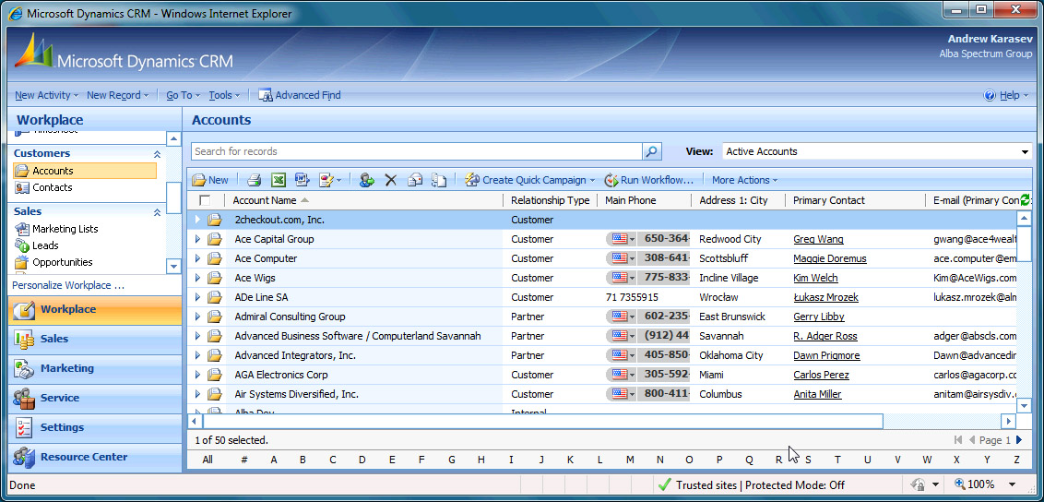Open the New Record menu
This screenshot has width=1044, height=502.
(118, 95)
